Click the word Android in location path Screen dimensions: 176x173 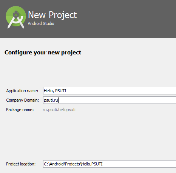[x=57, y=164]
